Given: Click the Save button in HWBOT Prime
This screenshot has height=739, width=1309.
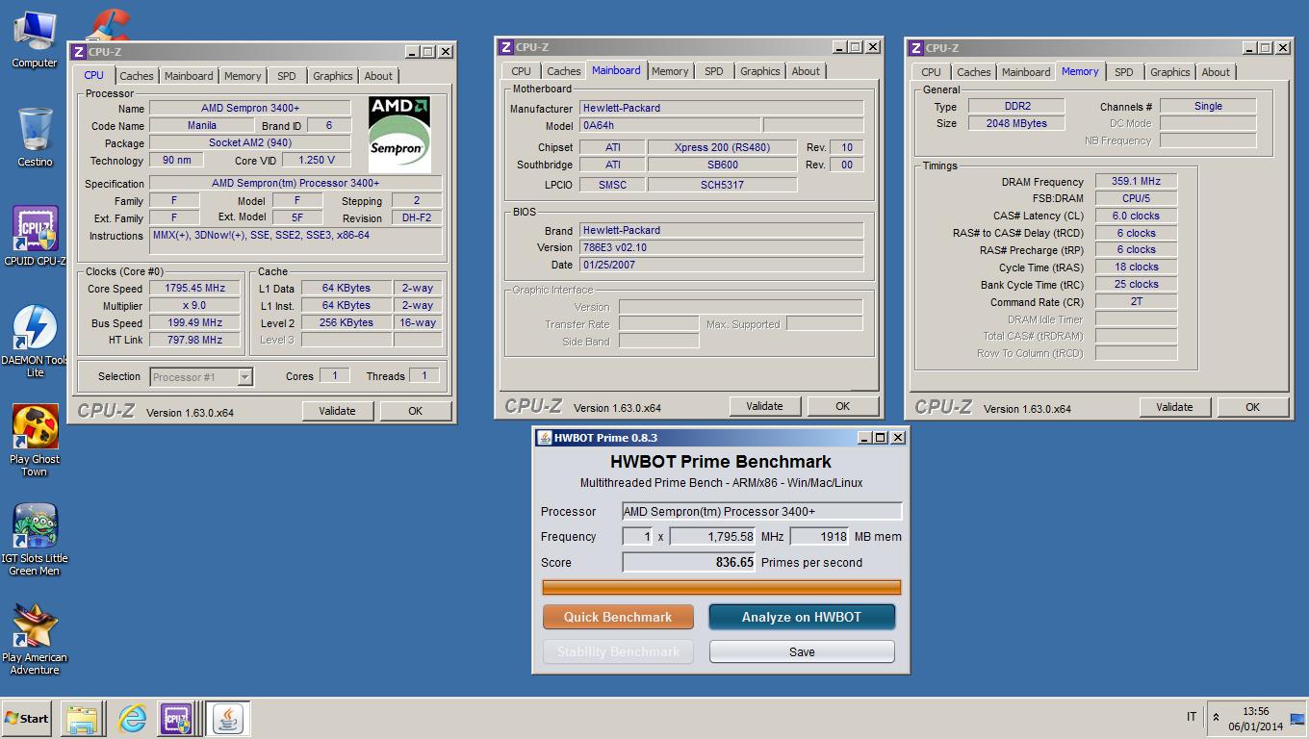Looking at the screenshot, I should 802,651.
